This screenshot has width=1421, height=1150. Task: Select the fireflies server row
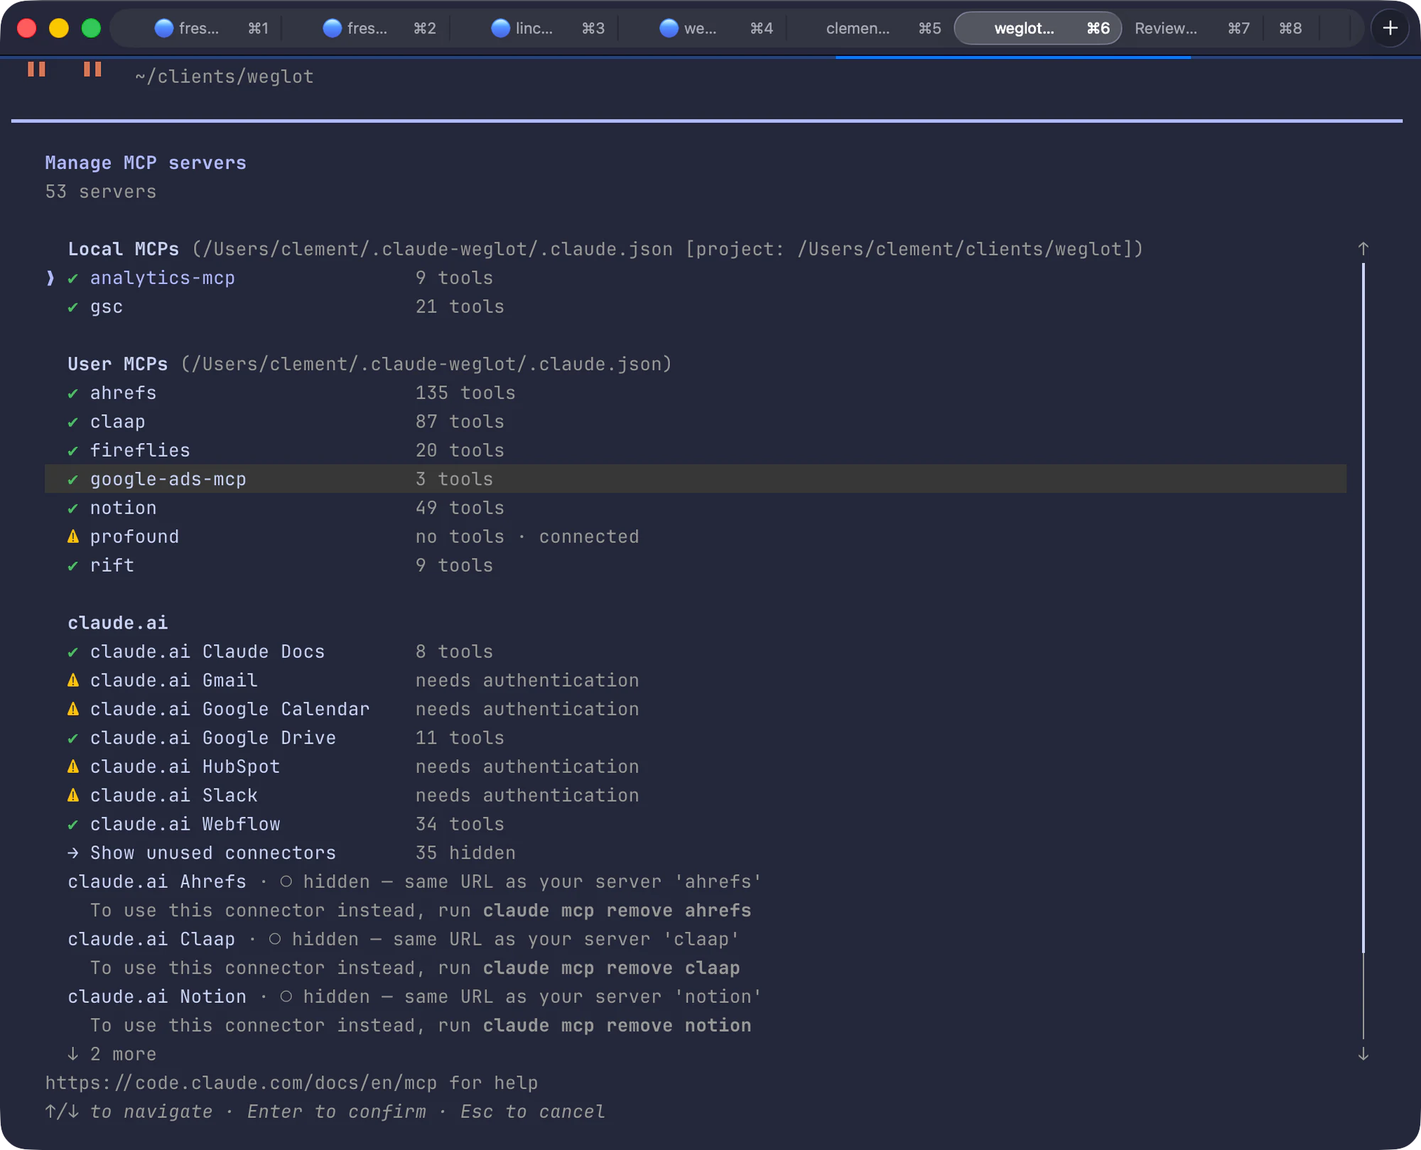pyautogui.click(x=695, y=450)
